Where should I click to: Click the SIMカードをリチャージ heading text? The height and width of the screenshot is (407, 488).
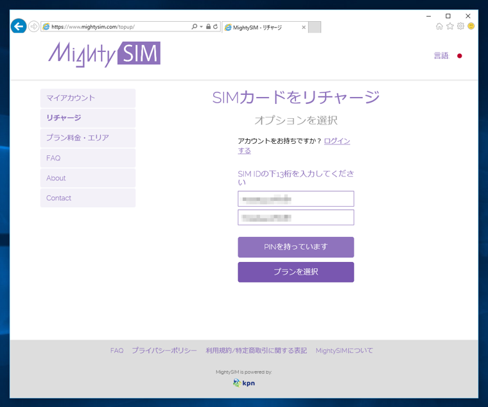coord(295,98)
